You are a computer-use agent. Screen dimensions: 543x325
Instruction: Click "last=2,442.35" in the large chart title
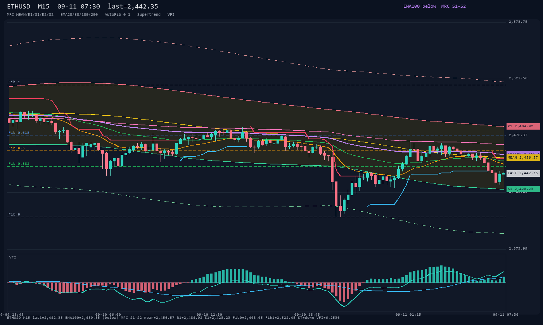coord(133,7)
